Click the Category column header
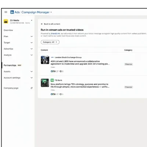Screen dimensions: 147x147 pos(128,50)
